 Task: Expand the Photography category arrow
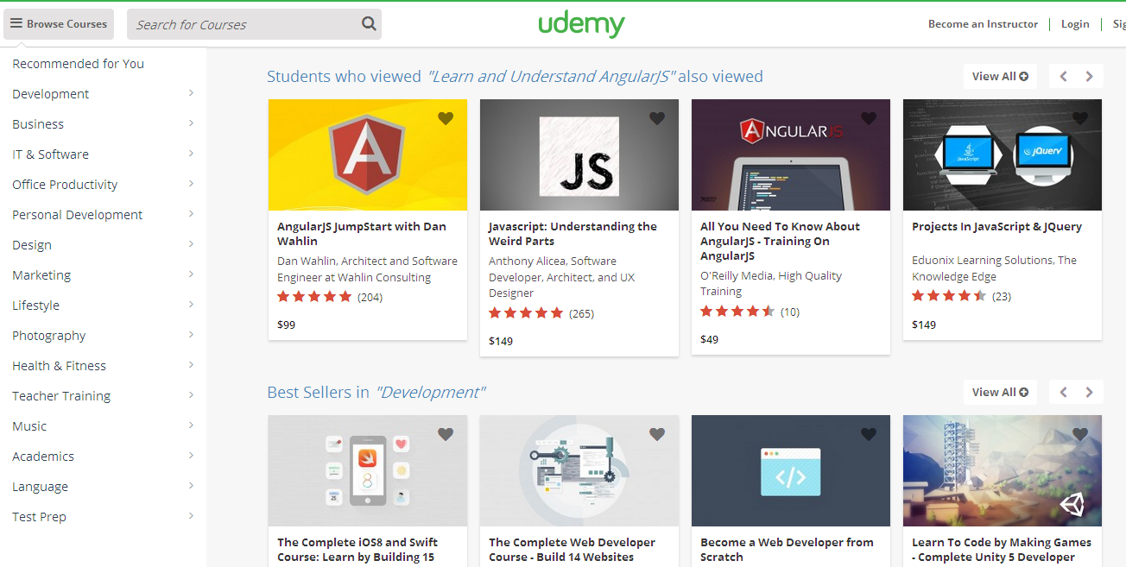point(191,335)
